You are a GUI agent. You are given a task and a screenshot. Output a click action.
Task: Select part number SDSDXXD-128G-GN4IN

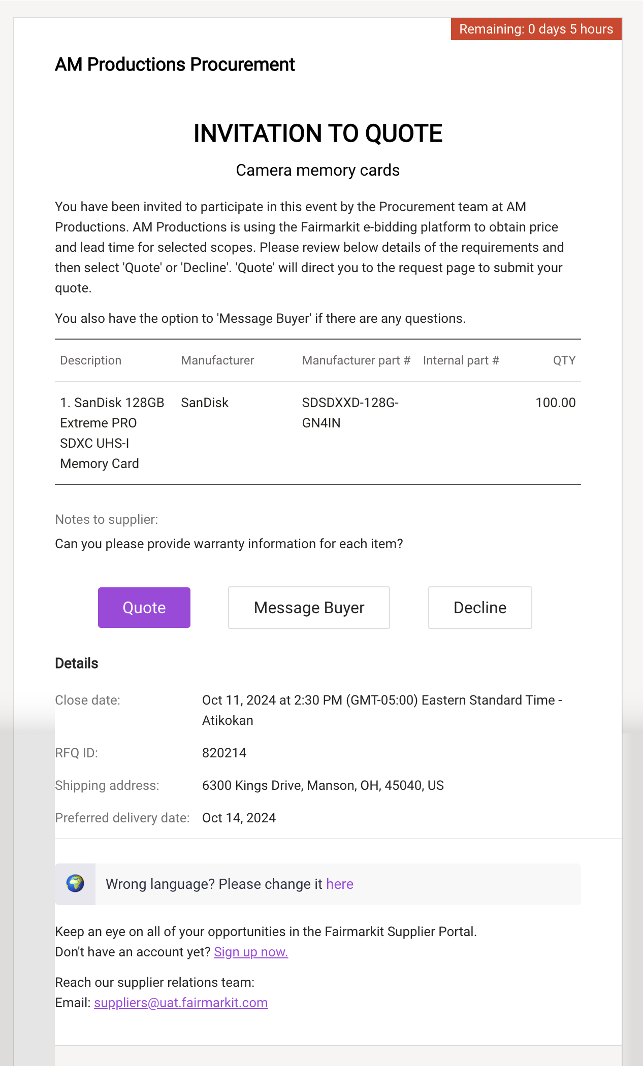350,413
